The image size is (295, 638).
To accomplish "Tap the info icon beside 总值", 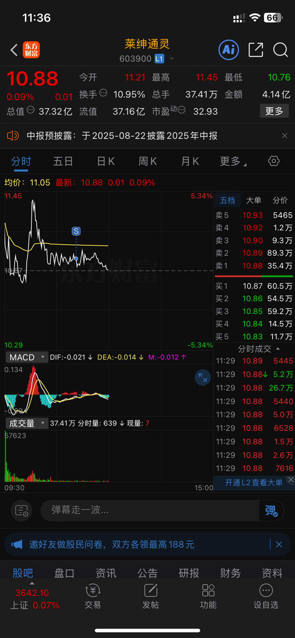I will click(x=31, y=110).
